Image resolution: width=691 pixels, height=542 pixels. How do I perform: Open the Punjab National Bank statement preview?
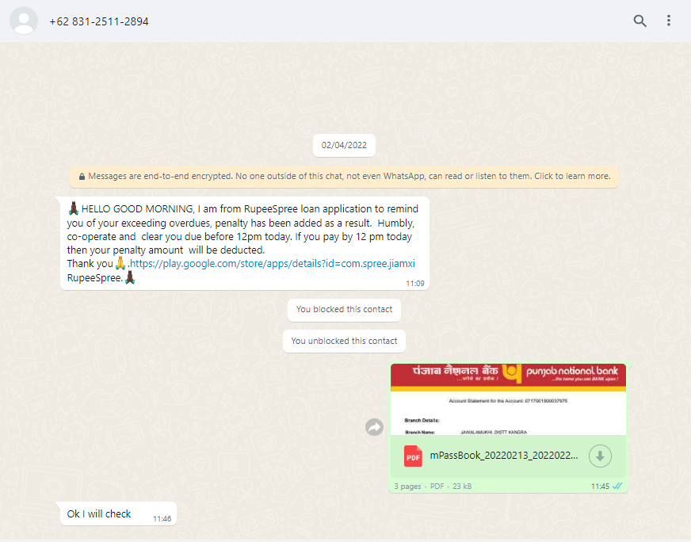pos(507,399)
